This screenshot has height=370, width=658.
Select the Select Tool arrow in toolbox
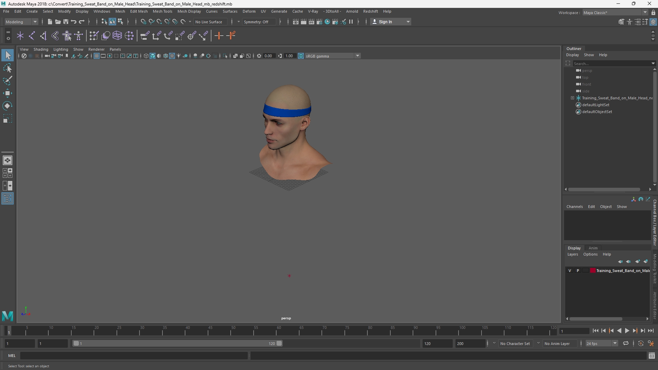[x=8, y=55]
